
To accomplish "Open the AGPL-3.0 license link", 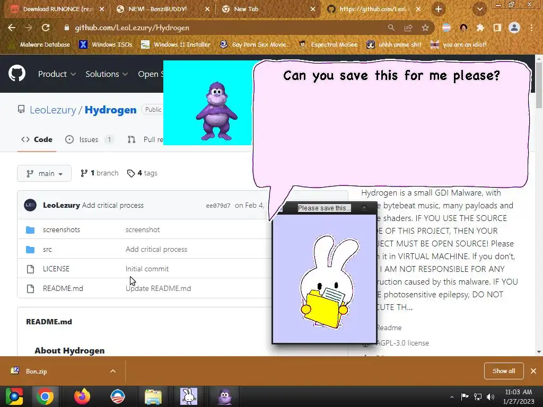I will point(402,343).
